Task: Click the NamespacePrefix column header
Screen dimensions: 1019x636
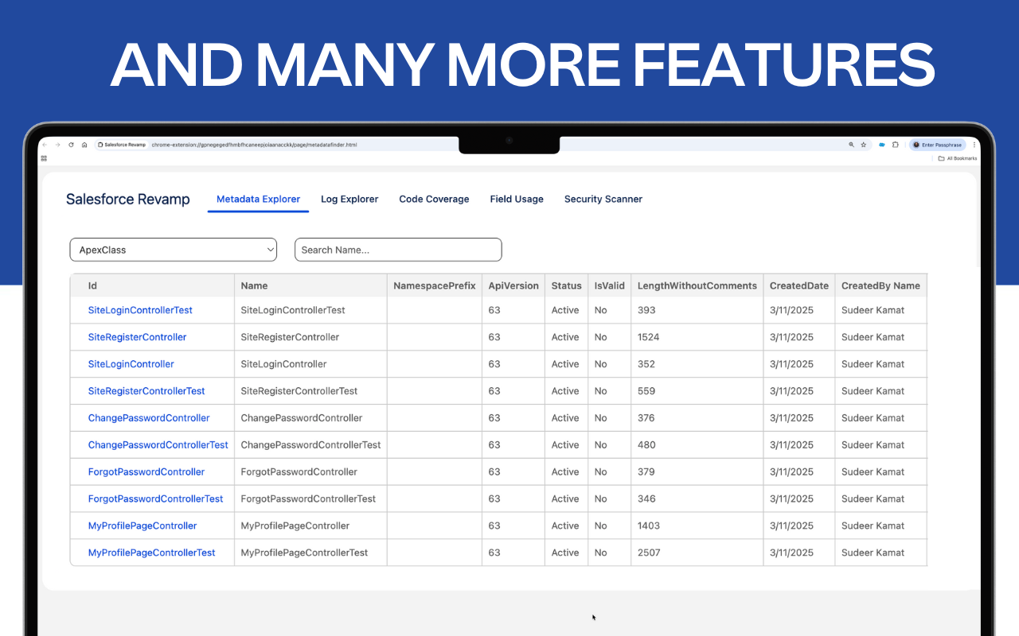Action: coord(435,285)
